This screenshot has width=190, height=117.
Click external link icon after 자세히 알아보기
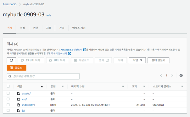70,53
